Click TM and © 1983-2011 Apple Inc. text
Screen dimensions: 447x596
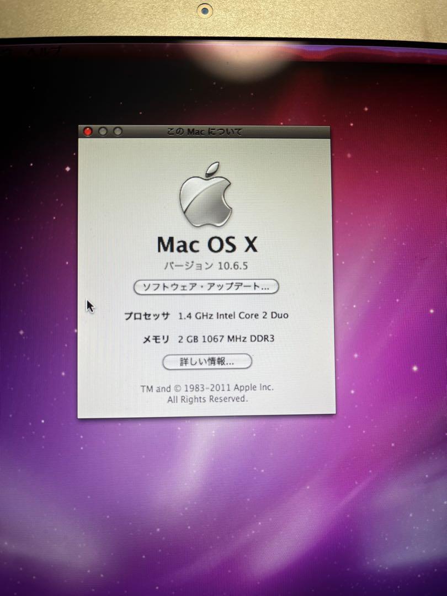pyautogui.click(x=207, y=388)
